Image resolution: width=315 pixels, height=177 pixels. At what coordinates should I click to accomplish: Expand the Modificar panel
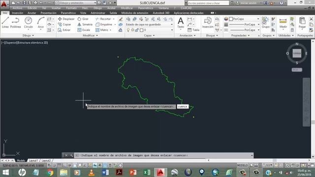(90, 35)
